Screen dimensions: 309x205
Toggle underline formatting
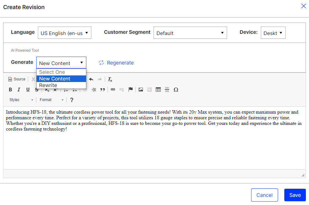point(28,90)
